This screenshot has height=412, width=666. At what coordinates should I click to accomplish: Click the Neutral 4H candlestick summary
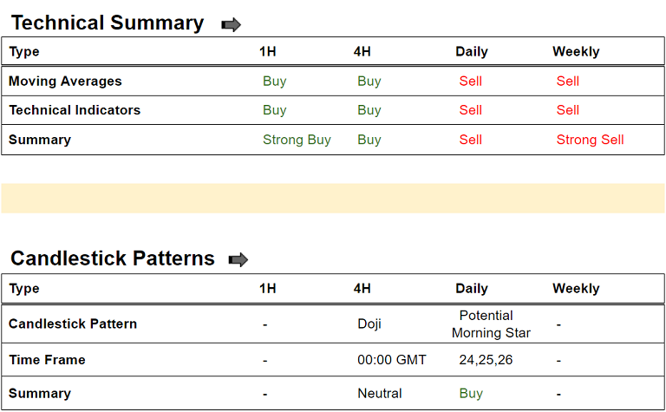tap(380, 394)
